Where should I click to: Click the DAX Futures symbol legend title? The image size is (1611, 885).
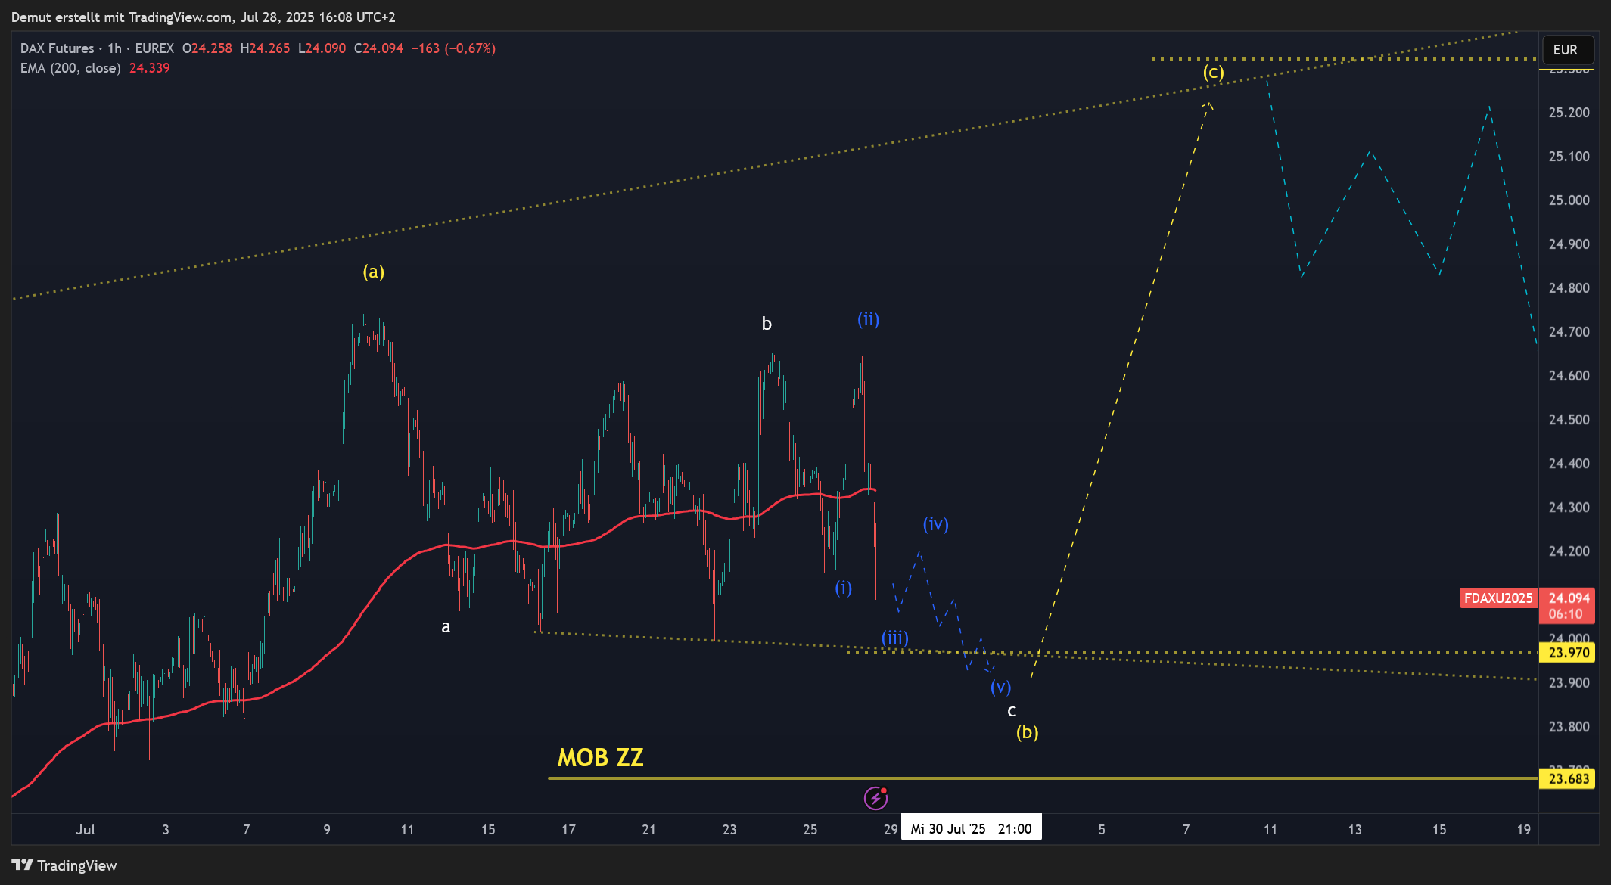[x=58, y=48]
